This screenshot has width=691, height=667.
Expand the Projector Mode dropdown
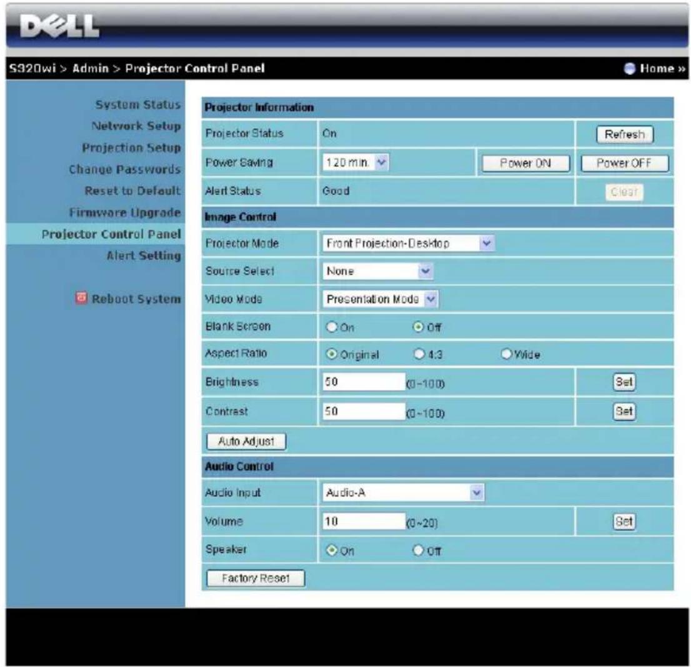(x=409, y=243)
